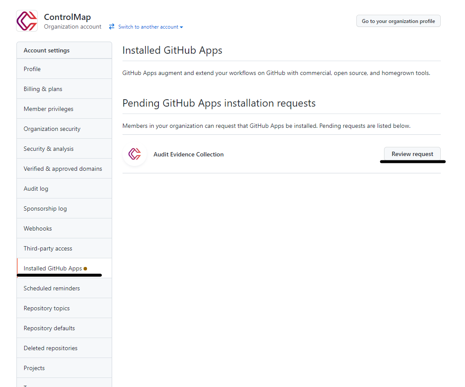
Task: Click the orange notification dot beside Installed GitHub Apps
Action: (x=86, y=268)
